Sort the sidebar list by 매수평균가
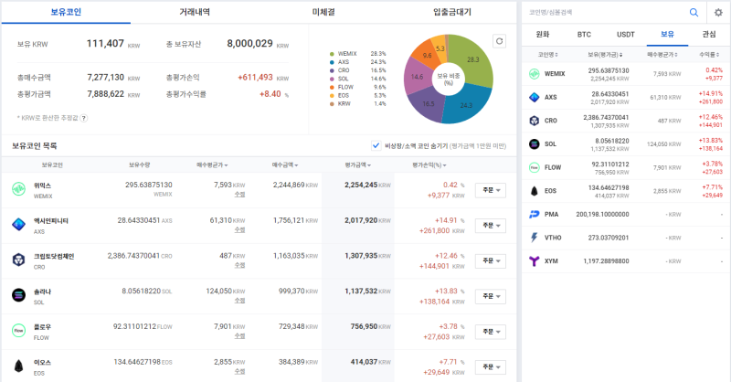Viewport: 731px width, 382px height. (662, 55)
